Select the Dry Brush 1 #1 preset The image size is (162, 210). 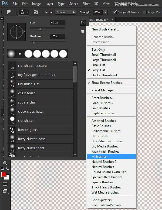[x=40, y=84]
